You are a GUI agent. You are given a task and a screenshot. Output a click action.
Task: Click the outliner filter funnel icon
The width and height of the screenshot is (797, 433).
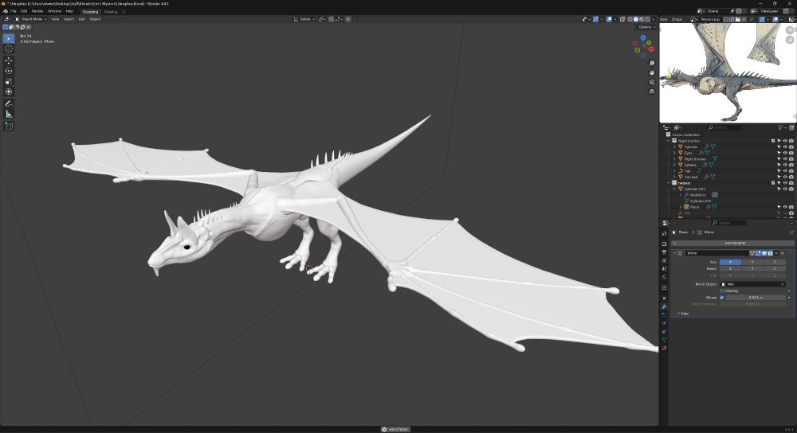coord(781,127)
